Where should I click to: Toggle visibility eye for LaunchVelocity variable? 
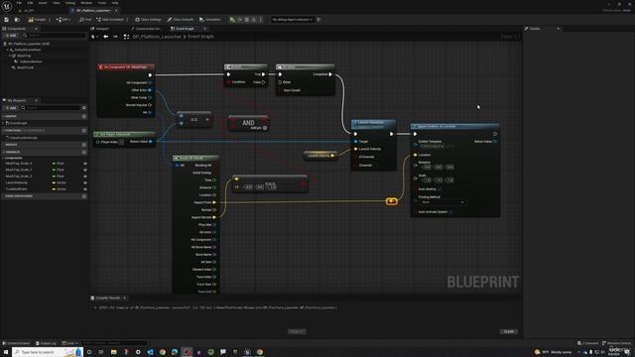(x=85, y=182)
